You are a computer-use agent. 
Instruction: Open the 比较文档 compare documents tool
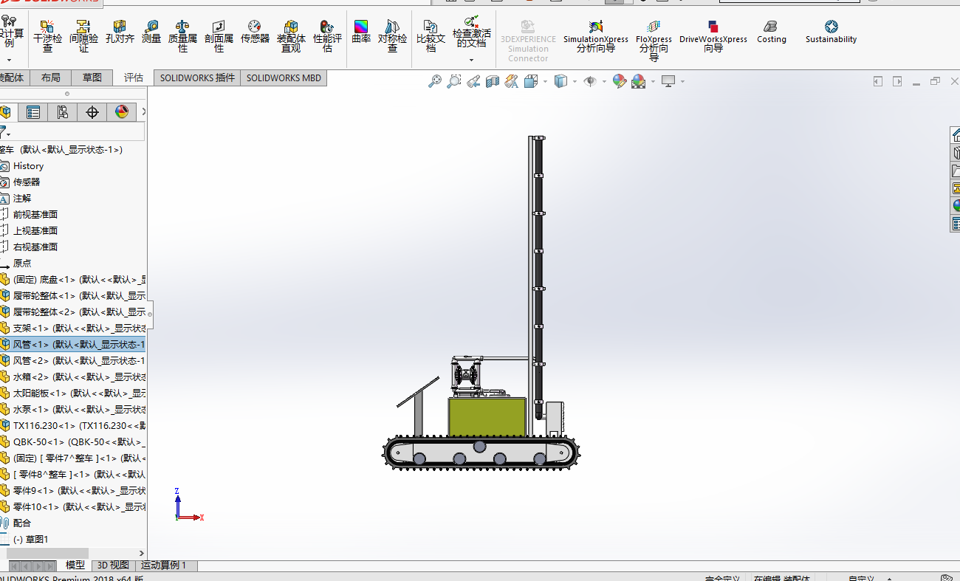coord(431,36)
